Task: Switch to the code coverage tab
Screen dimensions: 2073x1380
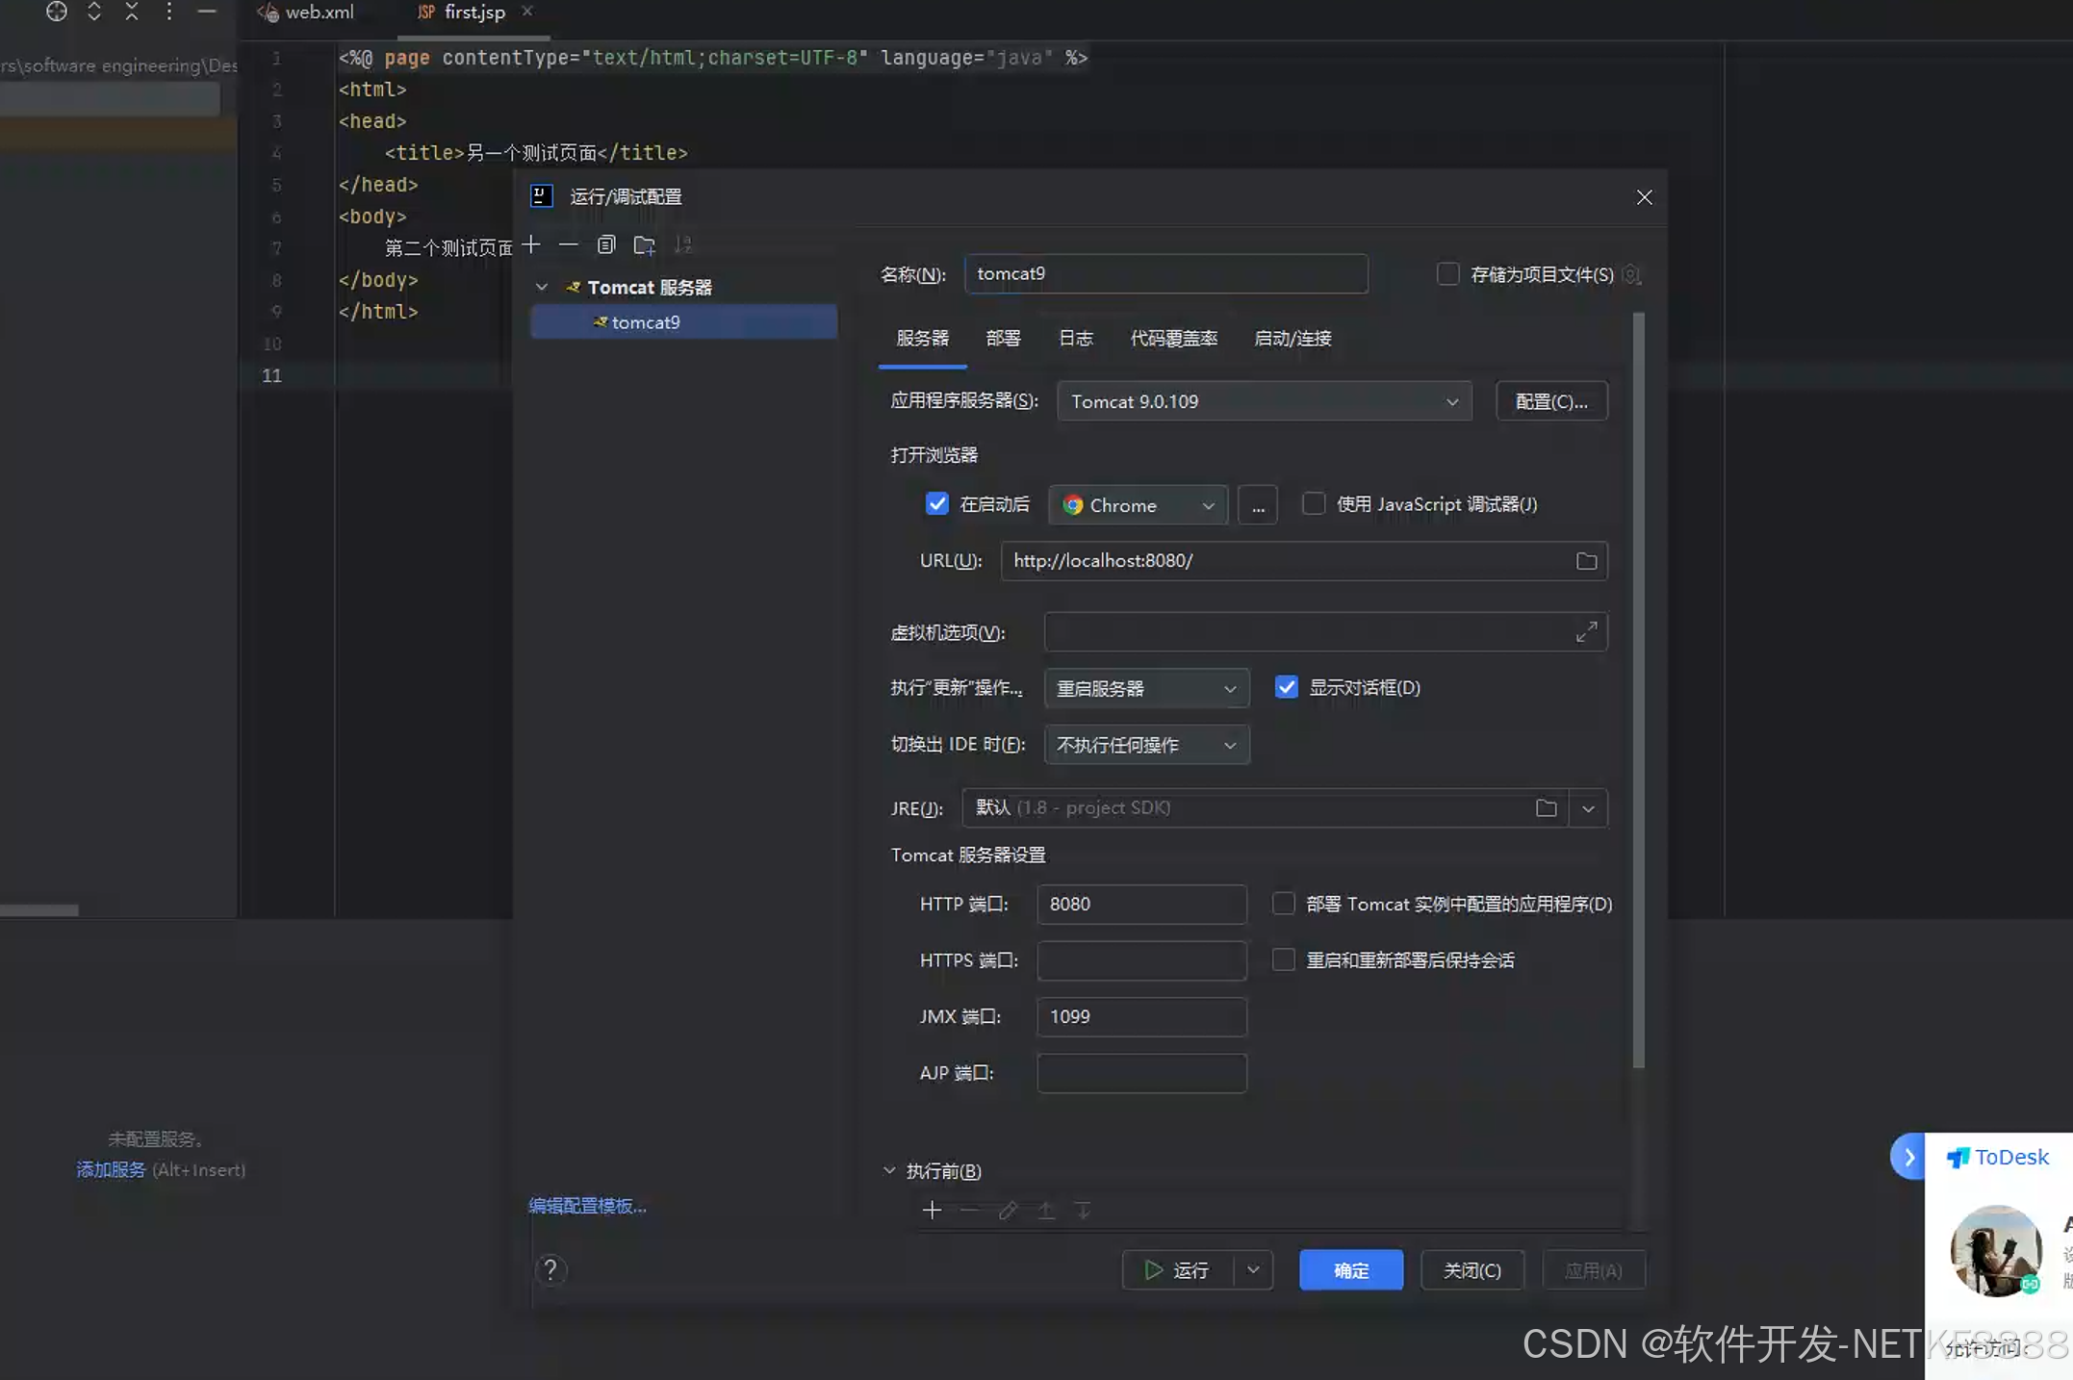Action: [x=1173, y=339]
